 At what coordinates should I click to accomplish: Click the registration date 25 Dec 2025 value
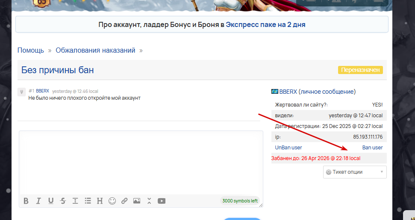pyautogui.click(x=353, y=126)
